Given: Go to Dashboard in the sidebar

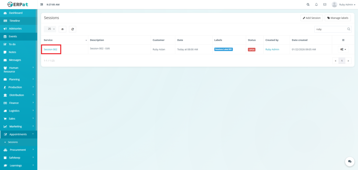Looking at the screenshot, I should pyautogui.click(x=16, y=13).
